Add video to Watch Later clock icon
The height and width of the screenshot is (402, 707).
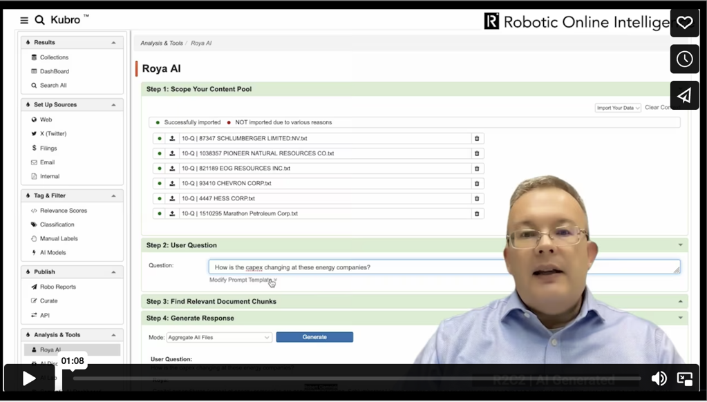(684, 59)
